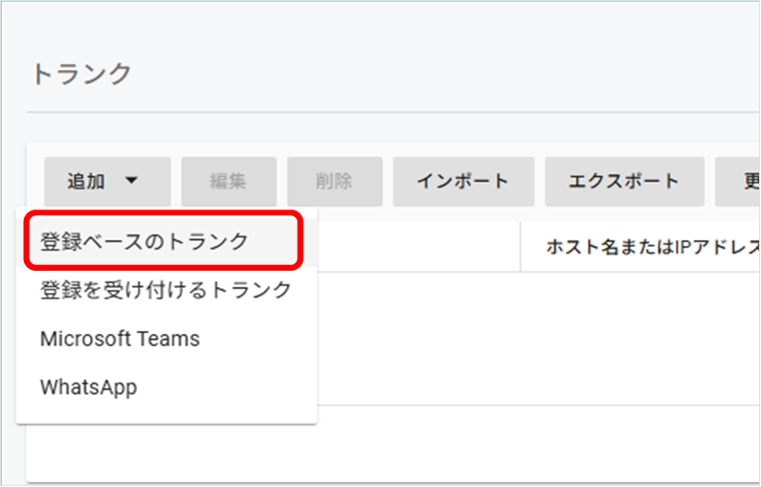Image resolution: width=761 pixels, height=487 pixels.
Task: Click the インポート (Import) button
Action: [x=463, y=182]
